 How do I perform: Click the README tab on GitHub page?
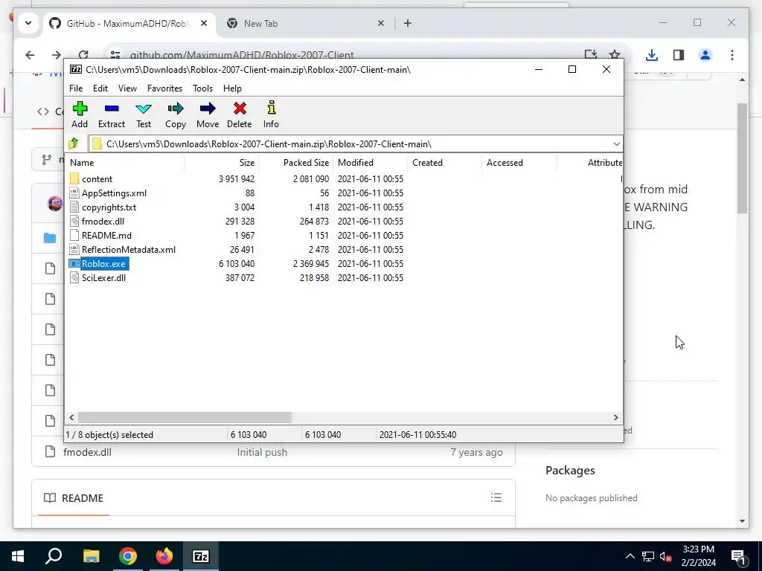(74, 498)
